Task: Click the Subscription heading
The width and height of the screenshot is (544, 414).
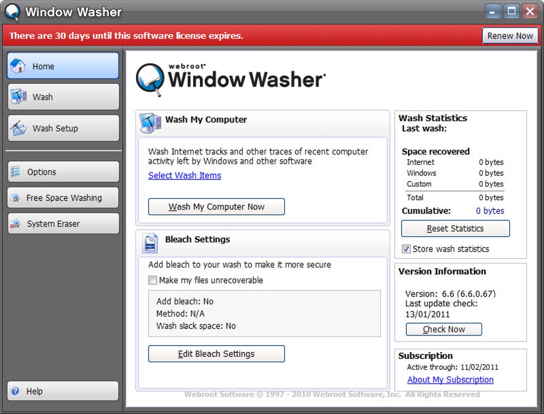Action: click(426, 356)
